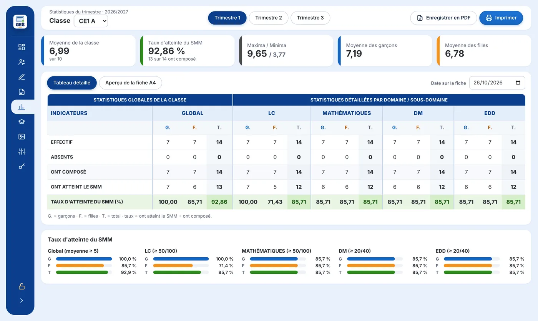Select the pencil icon in the sidebar

click(22, 77)
